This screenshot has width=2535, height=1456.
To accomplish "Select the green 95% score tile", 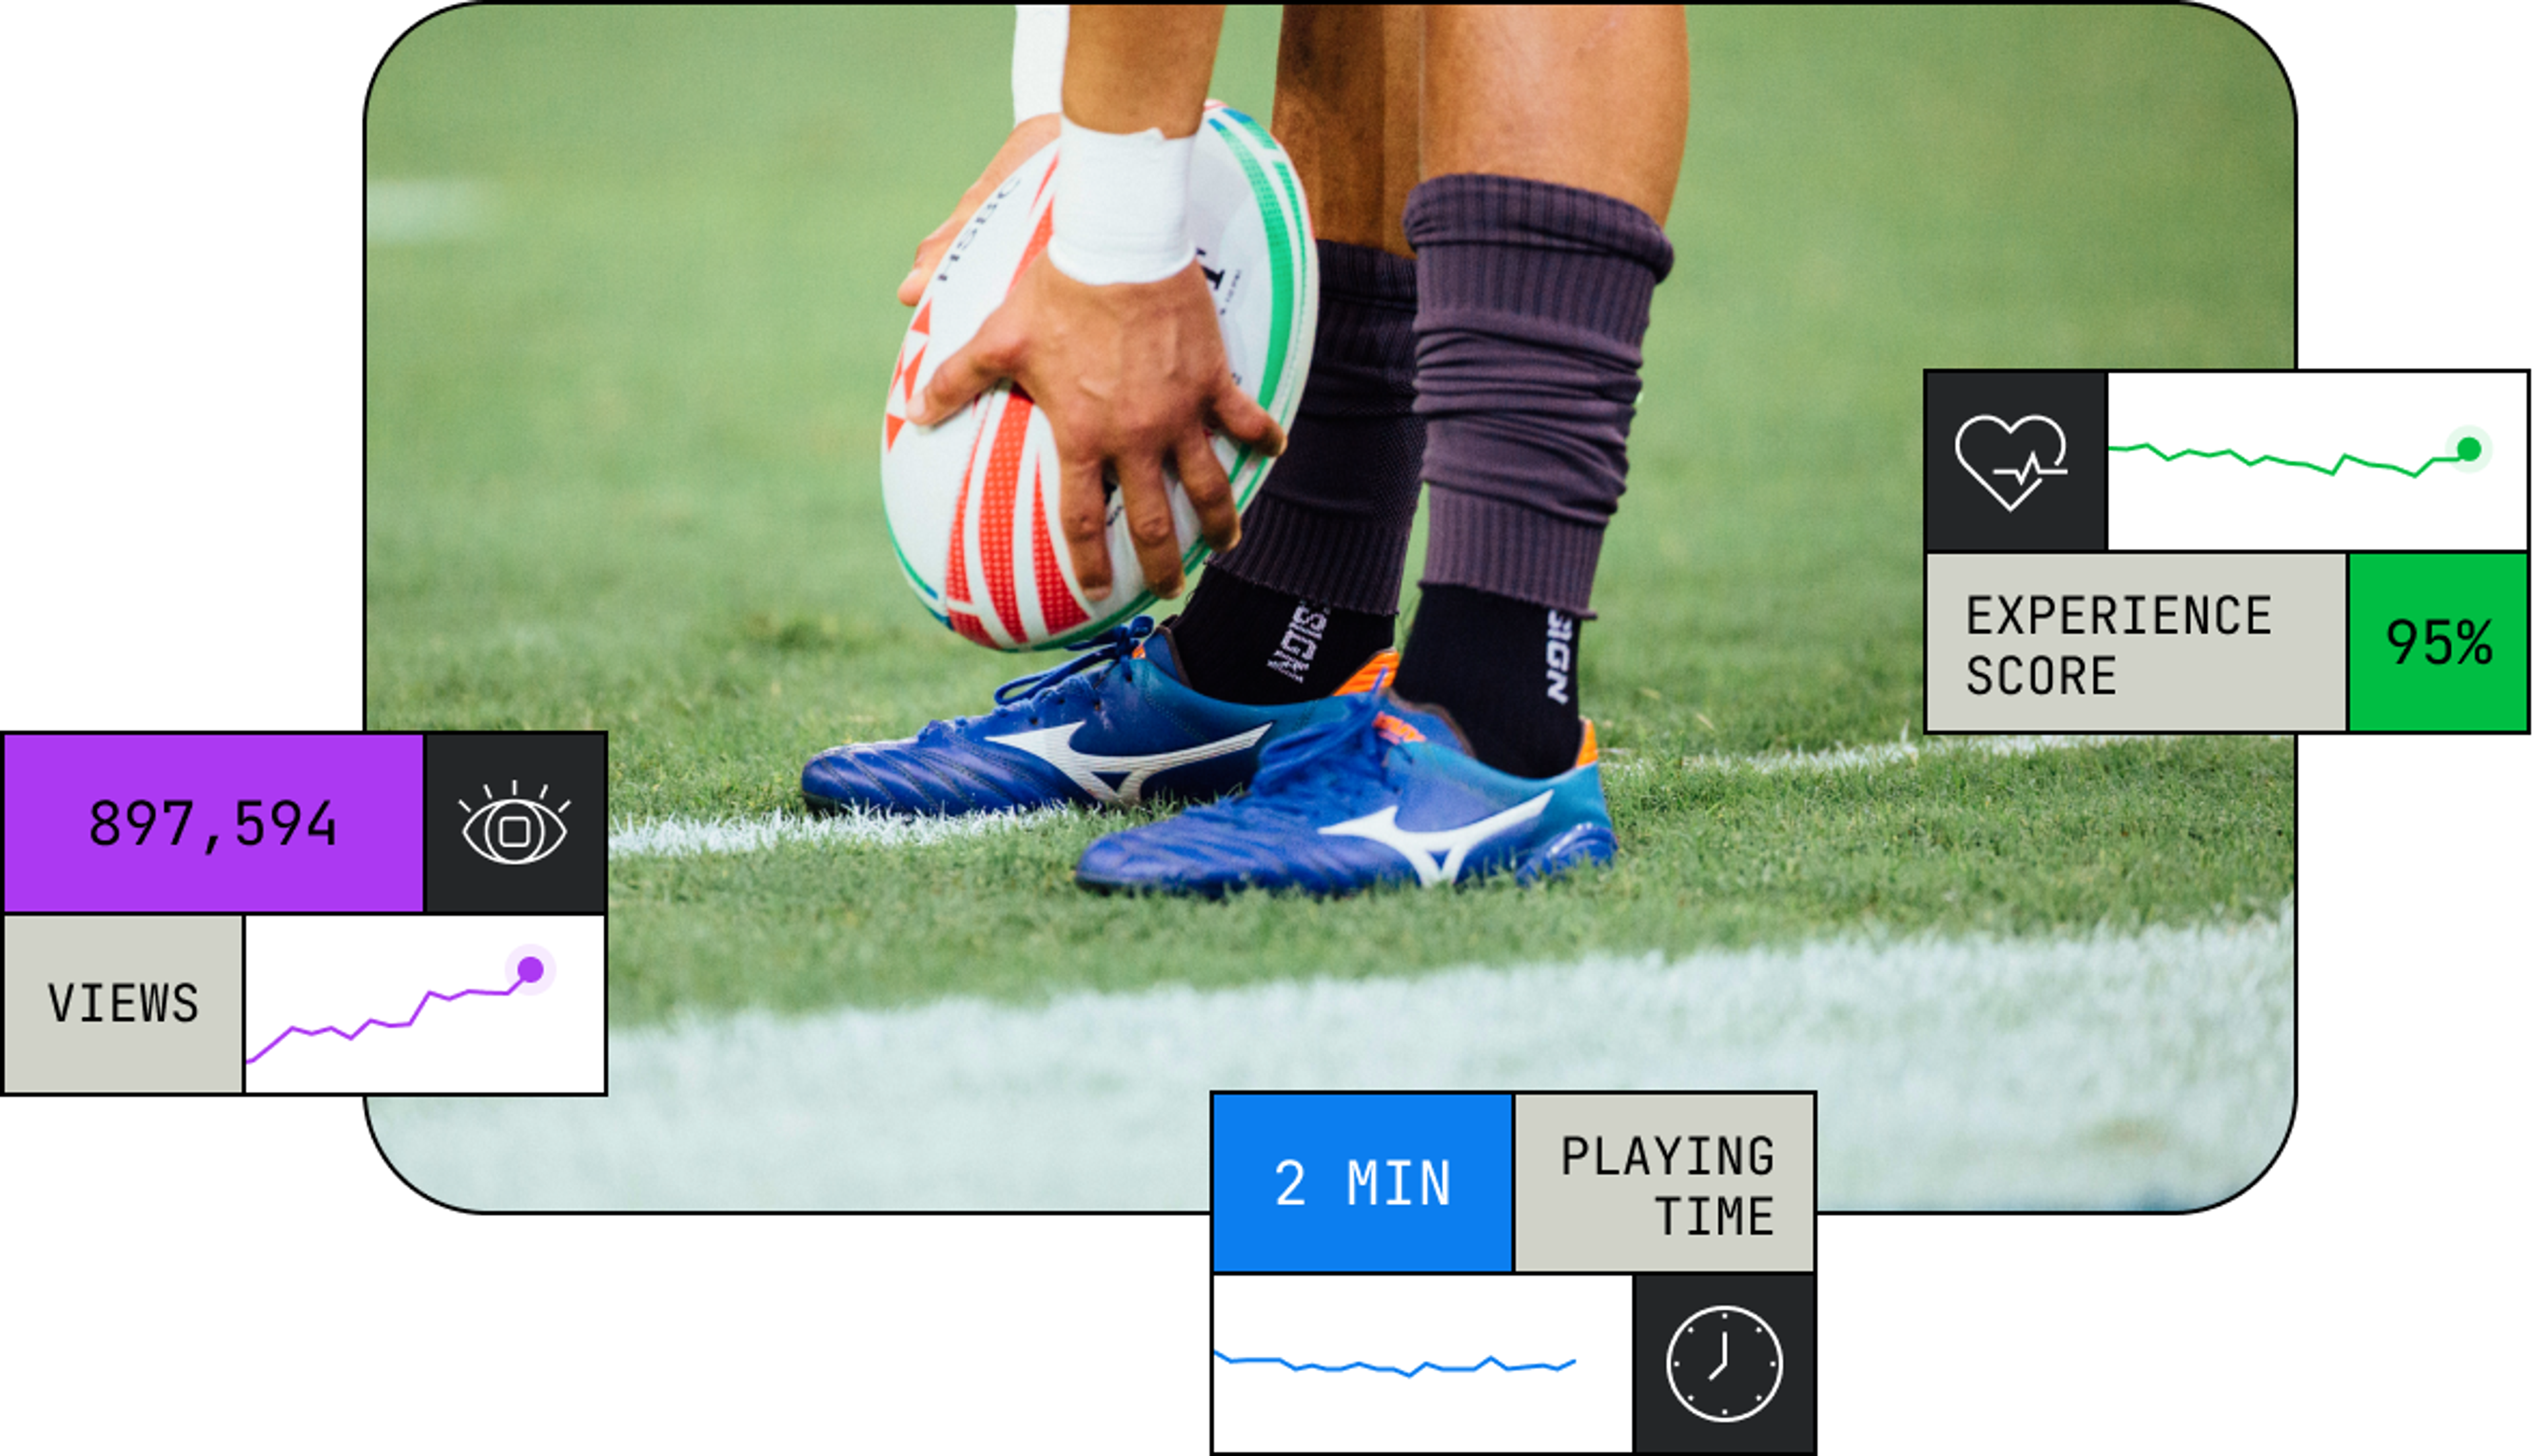I will pos(2438,643).
